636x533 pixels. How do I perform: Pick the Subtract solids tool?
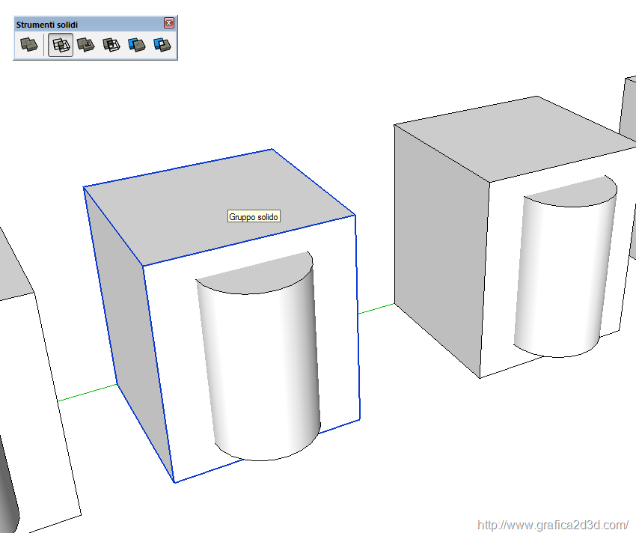111,46
